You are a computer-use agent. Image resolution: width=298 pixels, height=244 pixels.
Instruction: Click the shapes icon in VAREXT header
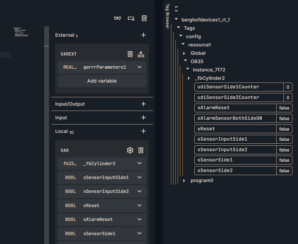pyautogui.click(x=141, y=54)
